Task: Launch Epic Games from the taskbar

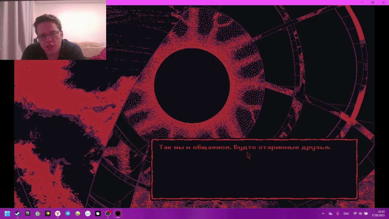Action: [28, 214]
